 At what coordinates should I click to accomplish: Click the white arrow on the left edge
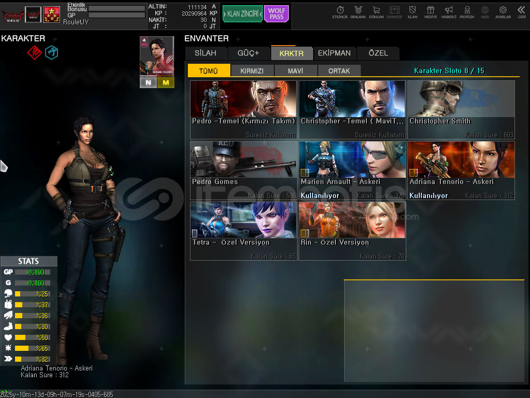tap(4, 166)
